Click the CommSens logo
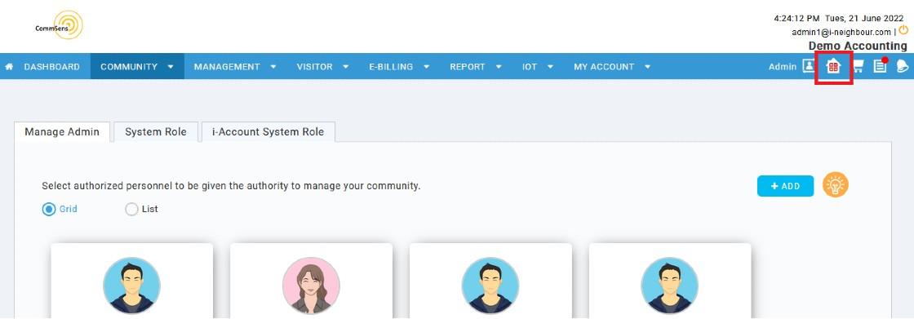914x319 pixels. pyautogui.click(x=59, y=25)
